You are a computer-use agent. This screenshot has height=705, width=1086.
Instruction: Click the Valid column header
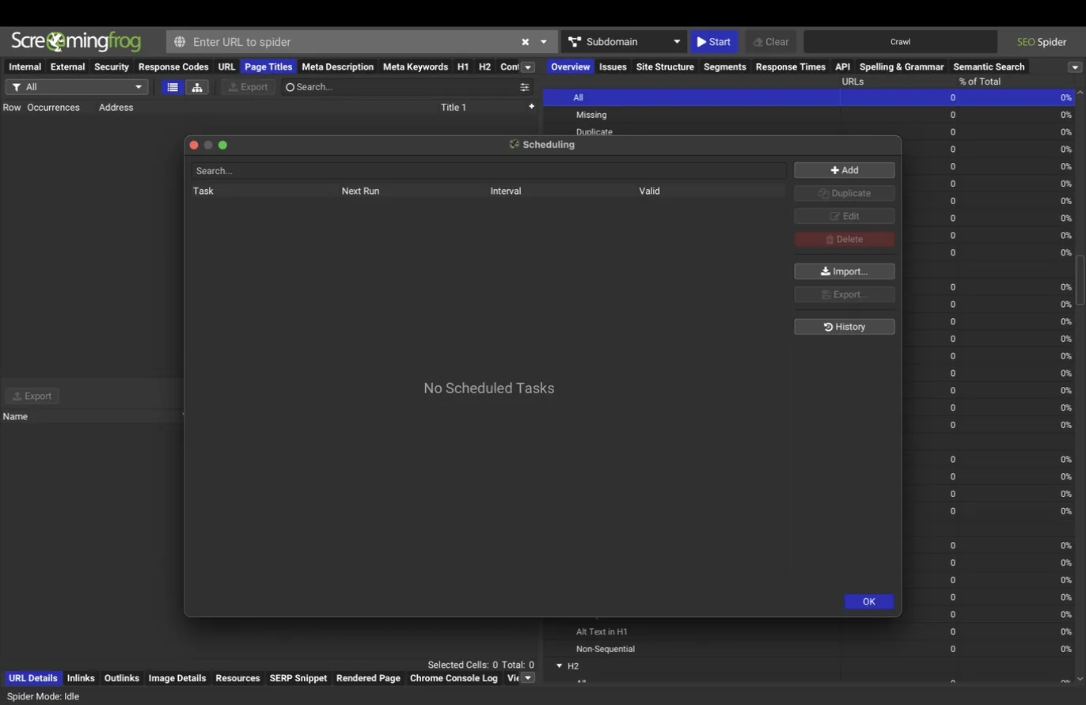649,191
